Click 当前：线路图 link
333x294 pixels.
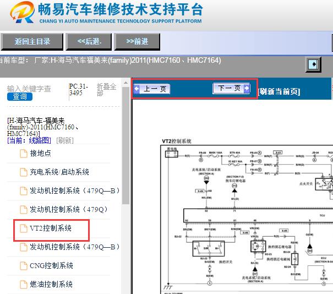(x=29, y=140)
